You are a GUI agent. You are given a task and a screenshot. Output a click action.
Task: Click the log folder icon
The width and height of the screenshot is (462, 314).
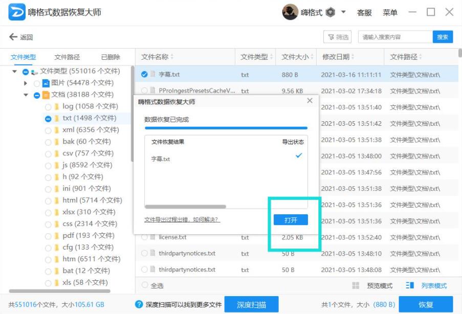click(57, 107)
